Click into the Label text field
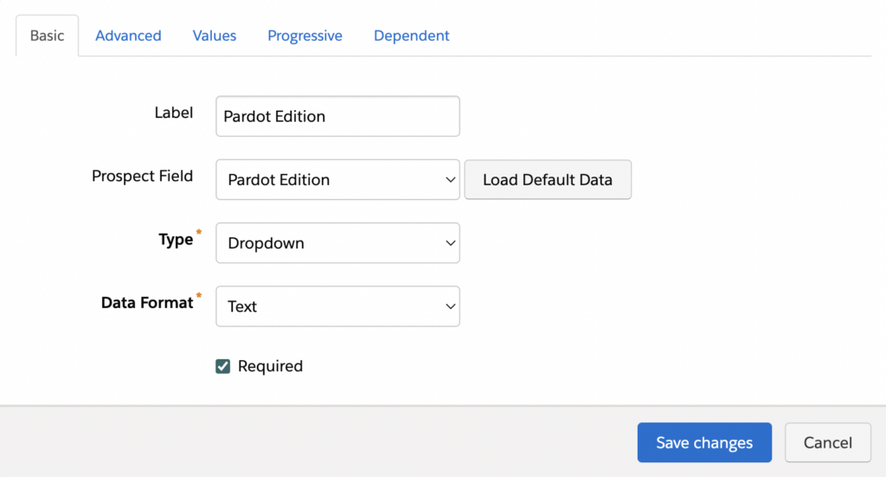886x477 pixels. pos(337,116)
